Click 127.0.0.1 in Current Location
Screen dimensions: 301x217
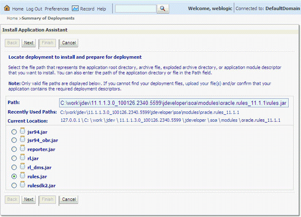(x=70, y=120)
